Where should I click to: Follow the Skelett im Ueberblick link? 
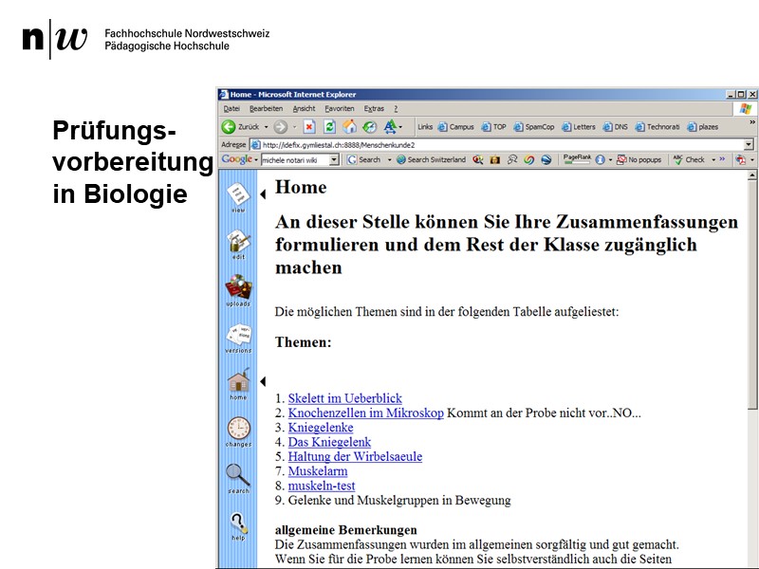[346, 398]
